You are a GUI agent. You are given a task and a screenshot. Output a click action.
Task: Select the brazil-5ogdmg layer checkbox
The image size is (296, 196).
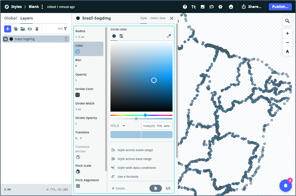click(x=6, y=39)
